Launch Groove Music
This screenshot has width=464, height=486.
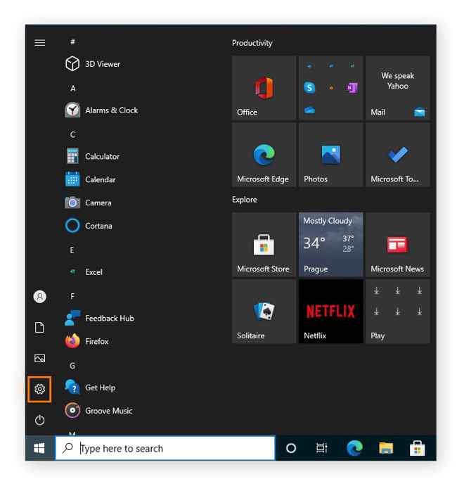(99, 411)
